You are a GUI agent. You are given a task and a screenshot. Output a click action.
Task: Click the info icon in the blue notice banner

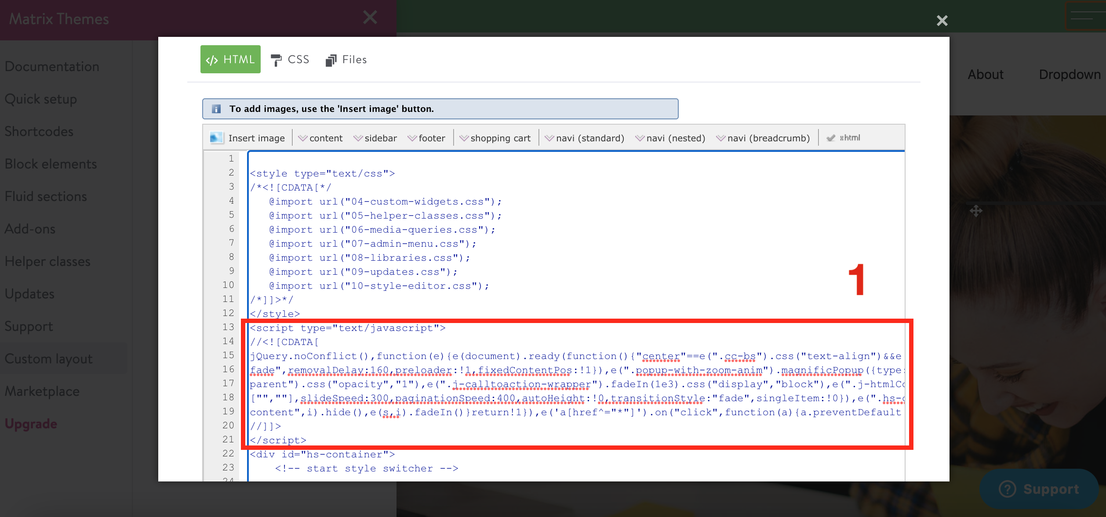coord(216,108)
